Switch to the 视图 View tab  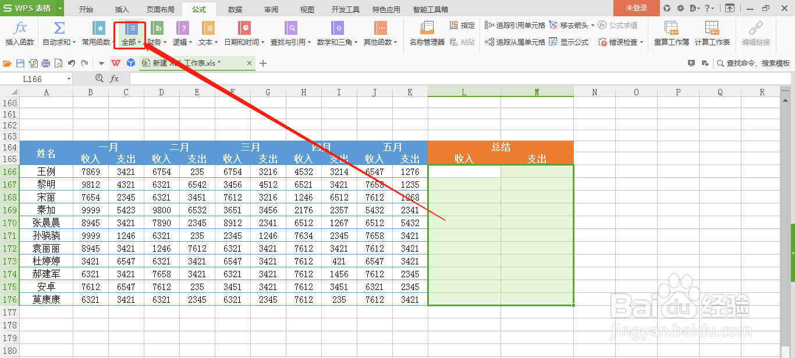pos(307,9)
